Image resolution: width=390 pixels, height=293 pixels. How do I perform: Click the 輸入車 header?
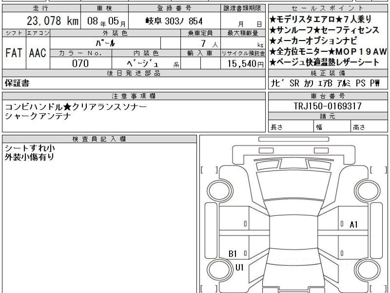click(x=201, y=53)
